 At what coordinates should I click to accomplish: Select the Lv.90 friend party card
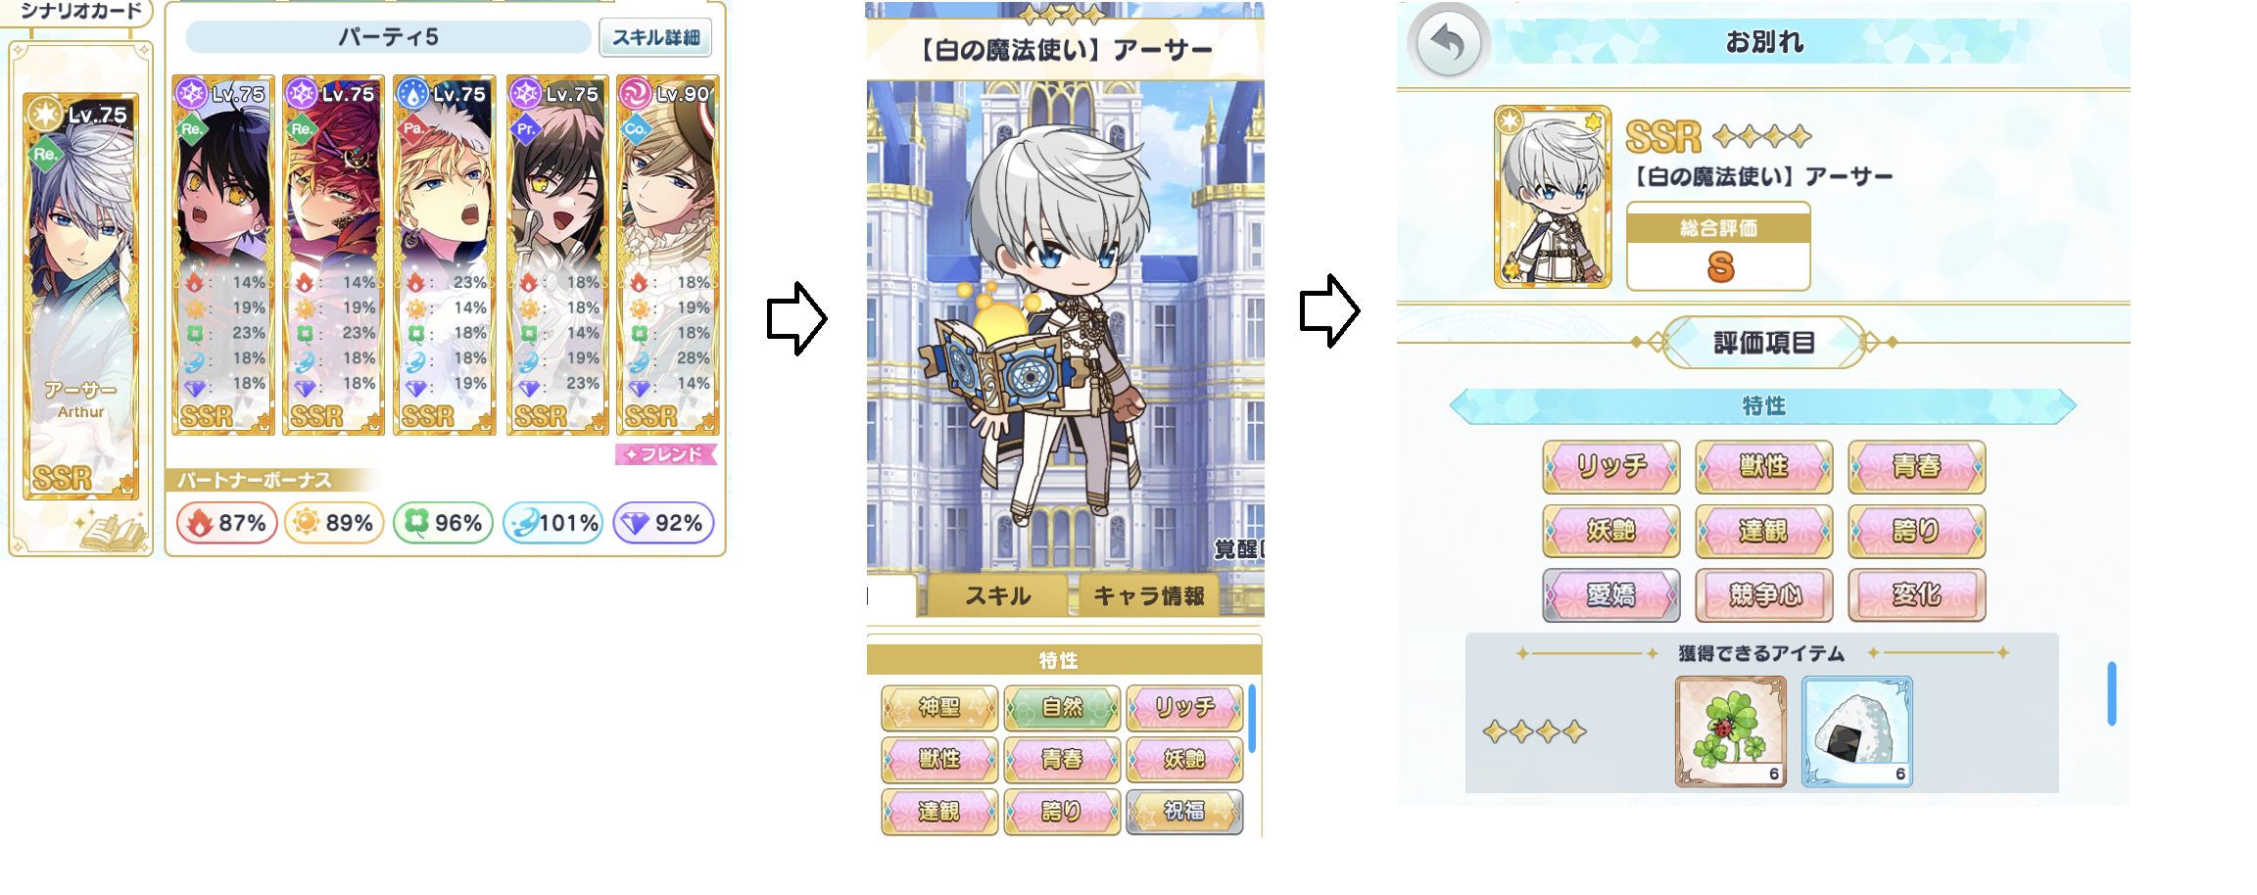(x=668, y=255)
